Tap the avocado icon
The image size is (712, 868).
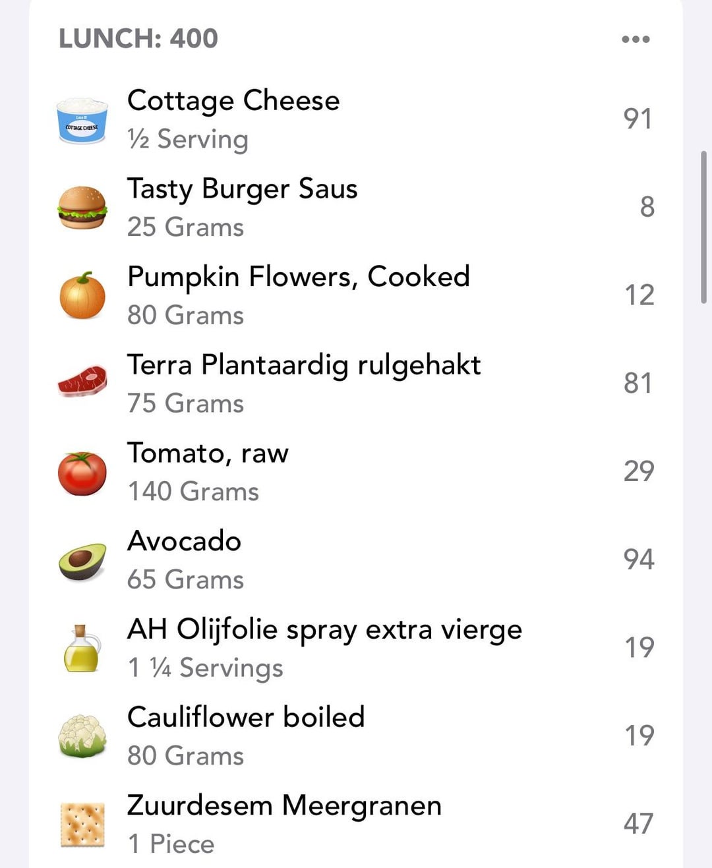click(x=82, y=560)
